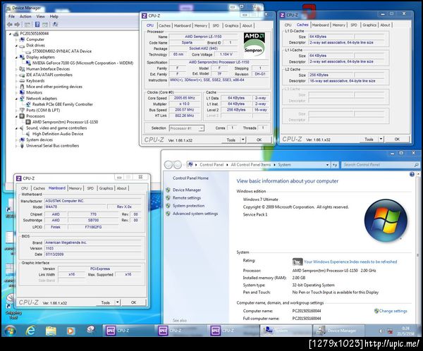Select the Processors chip icon in device tree

click(x=22, y=116)
